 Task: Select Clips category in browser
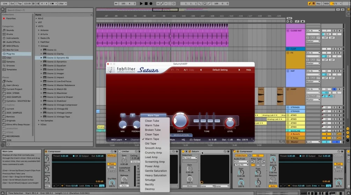click(9, 58)
